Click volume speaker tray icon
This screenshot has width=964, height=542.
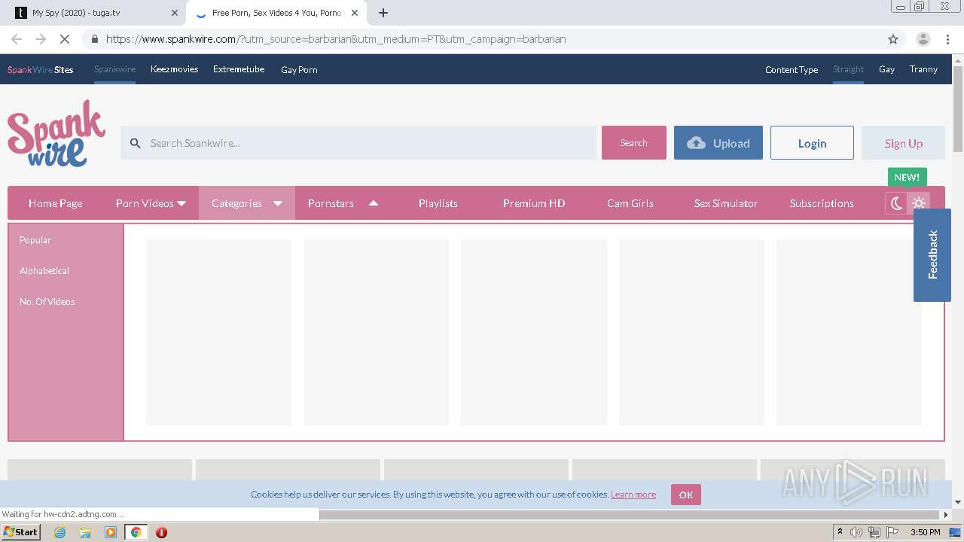click(856, 532)
